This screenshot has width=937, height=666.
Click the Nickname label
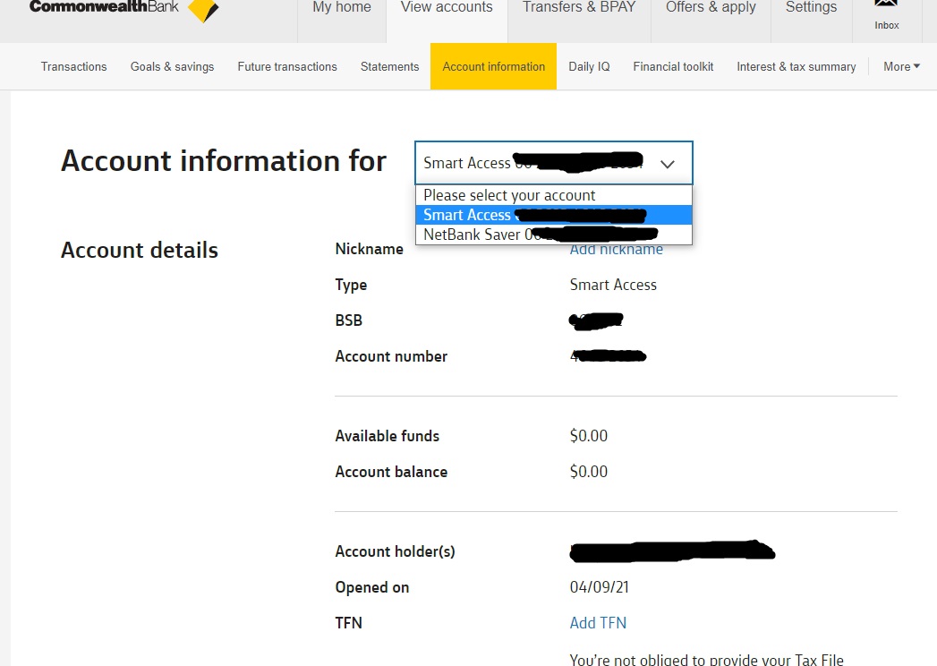coord(370,249)
